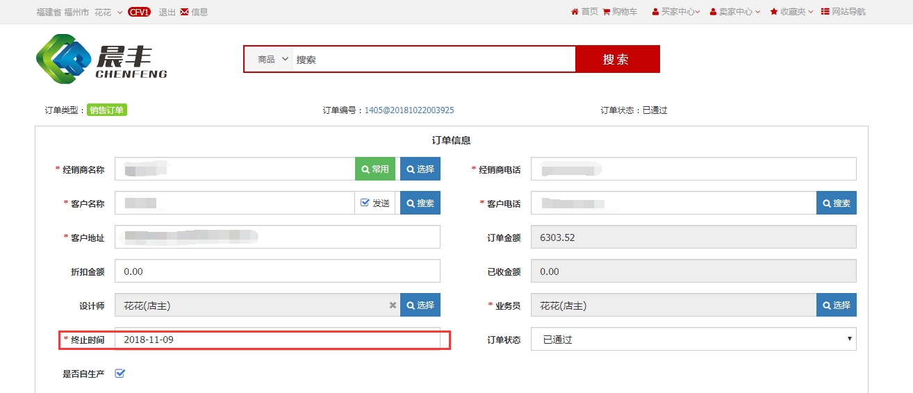Click the 退出 logout link

click(167, 12)
